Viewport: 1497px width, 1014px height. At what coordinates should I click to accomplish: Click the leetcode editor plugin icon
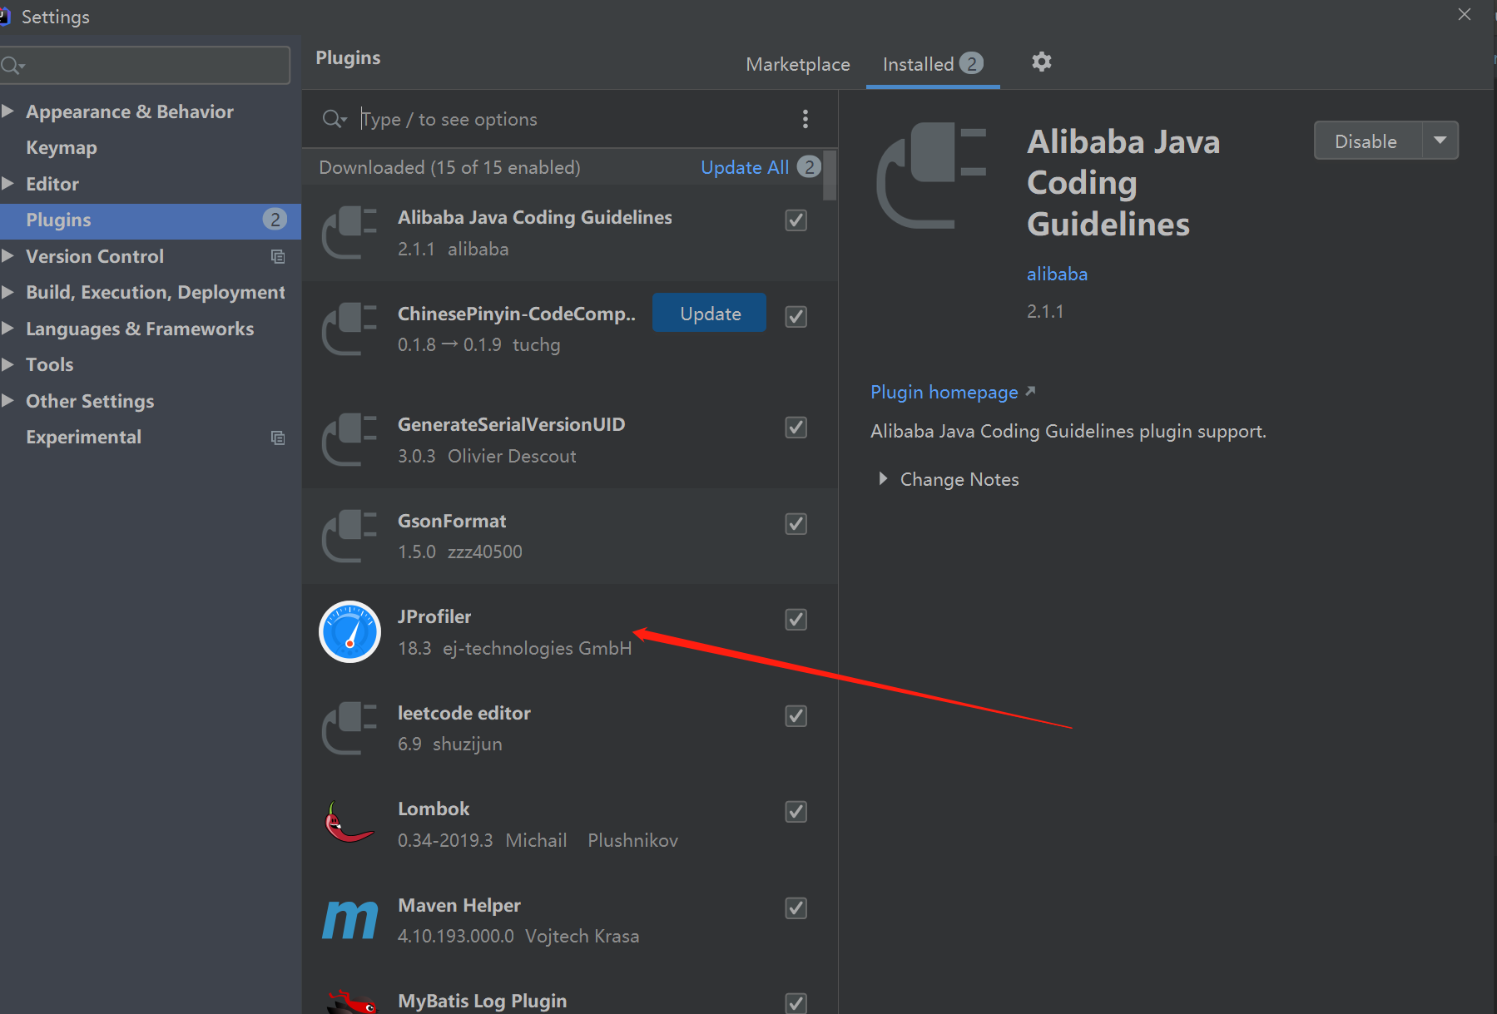[349, 728]
